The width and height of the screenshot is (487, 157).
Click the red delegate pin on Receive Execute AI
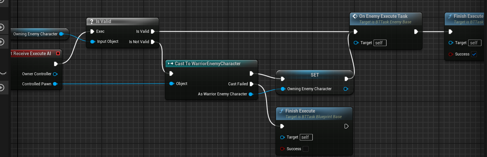coord(58,54)
